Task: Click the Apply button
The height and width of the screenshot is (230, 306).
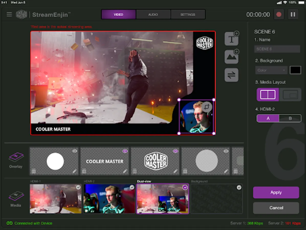Action: (276, 192)
